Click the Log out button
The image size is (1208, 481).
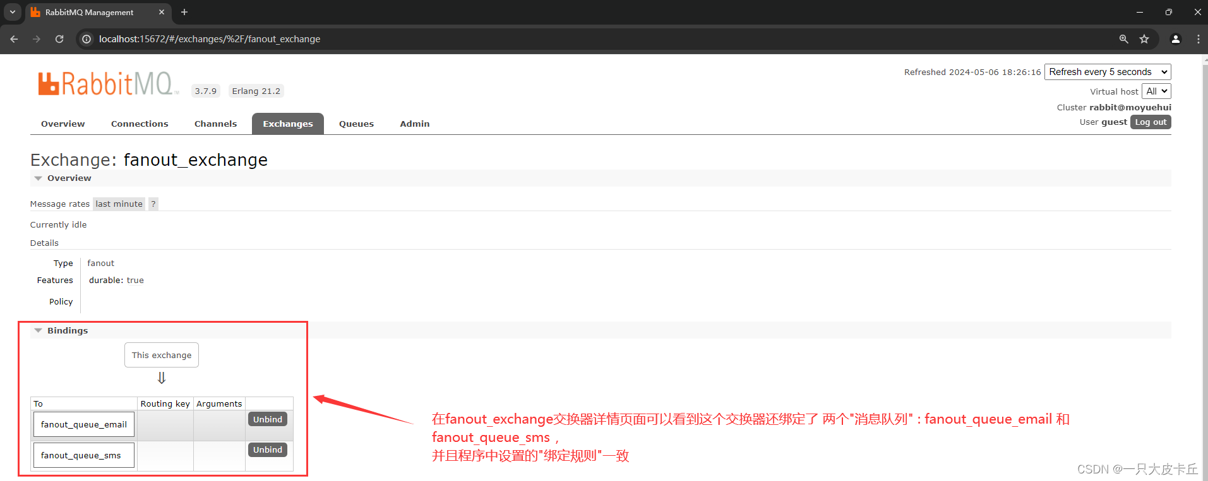[1151, 122]
